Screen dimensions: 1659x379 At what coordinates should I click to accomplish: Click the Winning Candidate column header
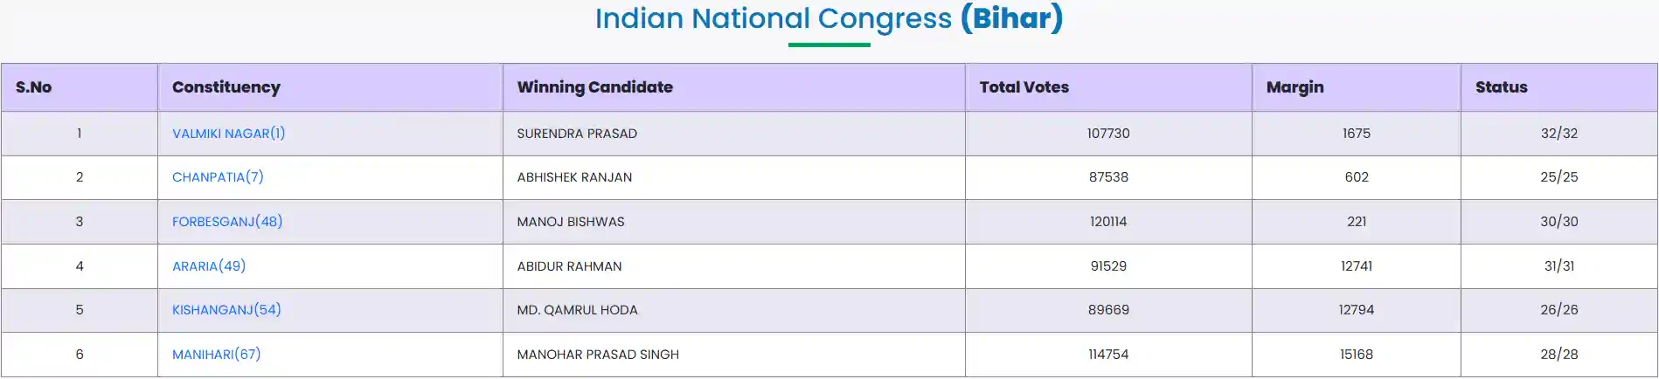[594, 87]
